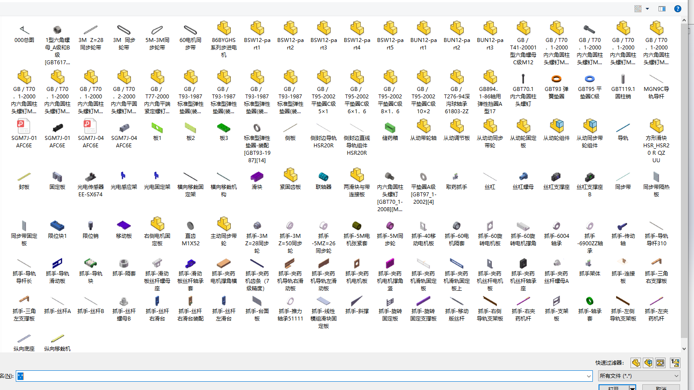Viewport: 694px width, 390px height.
Task: Select the 储药箱 green box icon
Action: click(x=390, y=128)
